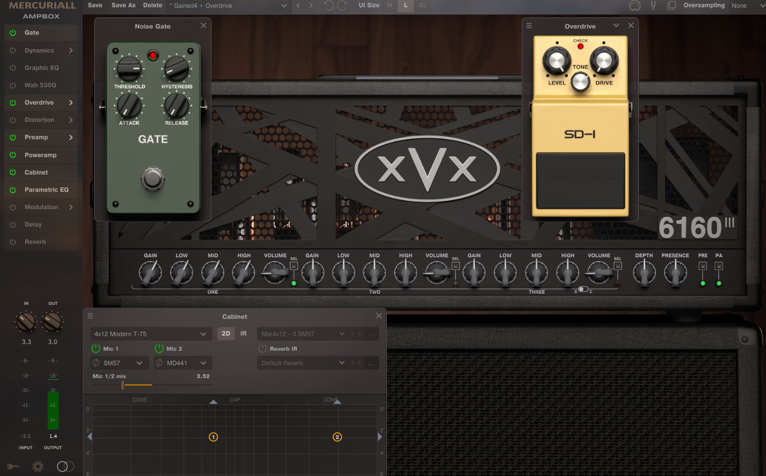This screenshot has height=476, width=766.
Task: Delete the current preset
Action: click(153, 5)
